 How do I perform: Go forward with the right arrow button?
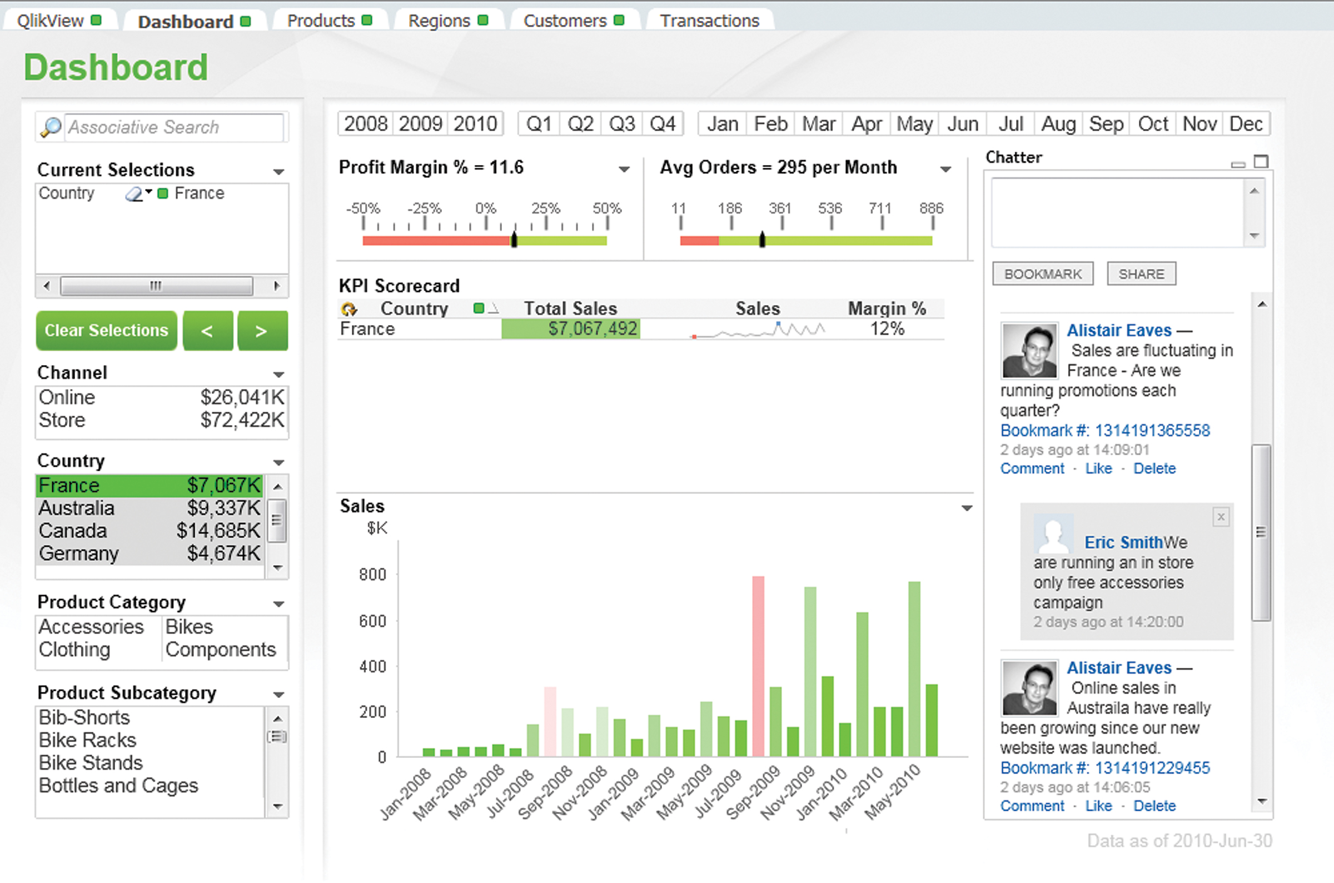(x=262, y=331)
